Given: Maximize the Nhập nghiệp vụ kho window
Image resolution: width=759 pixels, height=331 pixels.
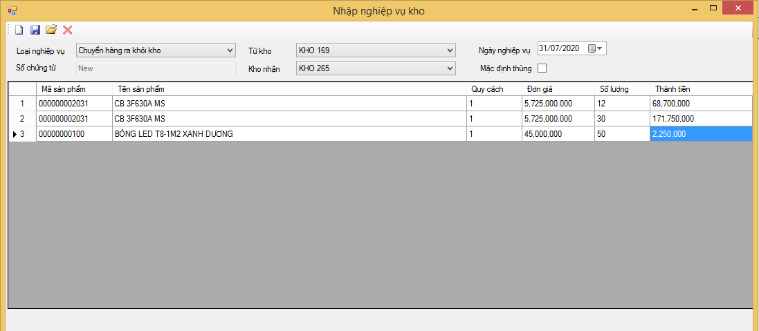Looking at the screenshot, I should pos(713,9).
